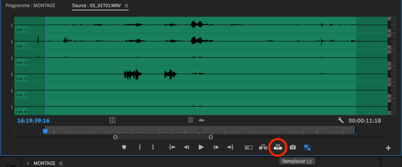This screenshot has height=167, width=402.
Task: Toggle the blue highlighted button beside the camera
Action: click(308, 147)
